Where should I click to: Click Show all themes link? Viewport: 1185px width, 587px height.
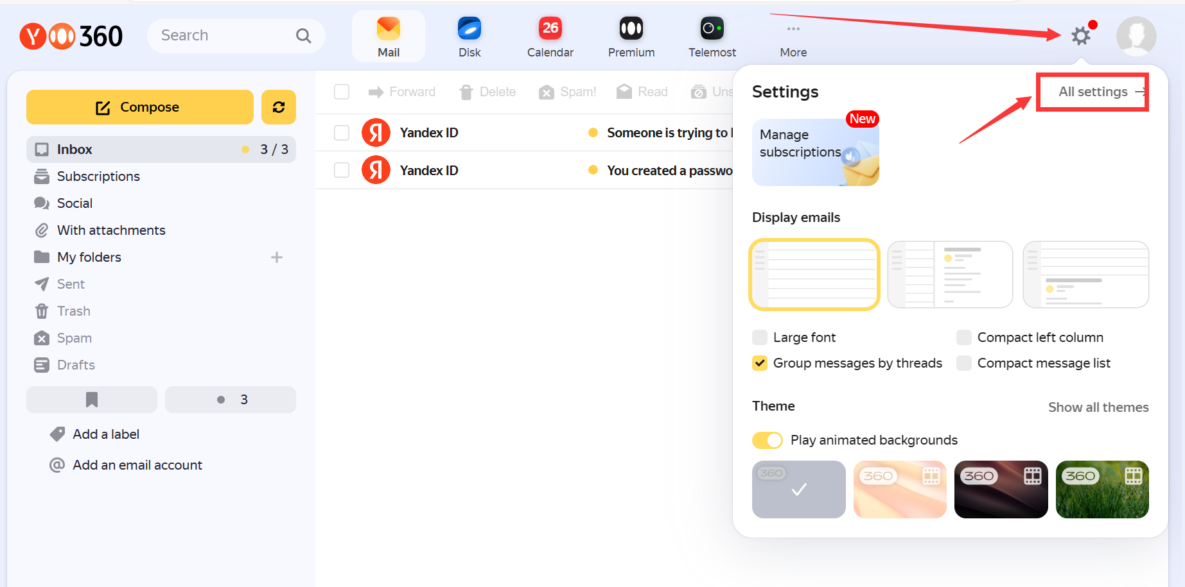(x=1098, y=407)
